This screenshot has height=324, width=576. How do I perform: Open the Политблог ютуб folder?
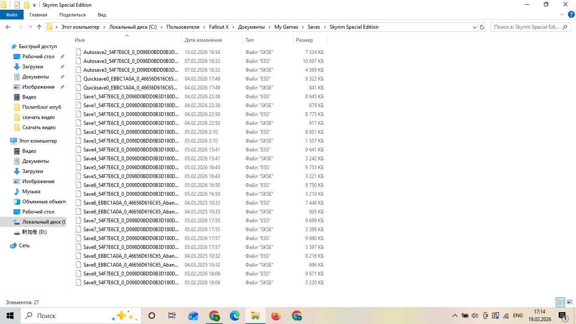(x=41, y=107)
